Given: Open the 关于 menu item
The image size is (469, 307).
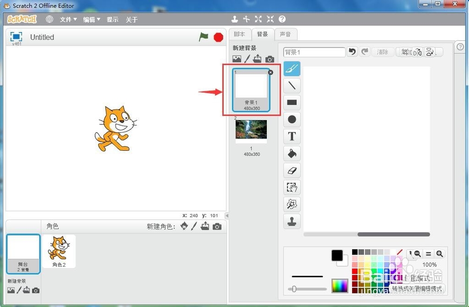Looking at the screenshot, I should click(132, 19).
